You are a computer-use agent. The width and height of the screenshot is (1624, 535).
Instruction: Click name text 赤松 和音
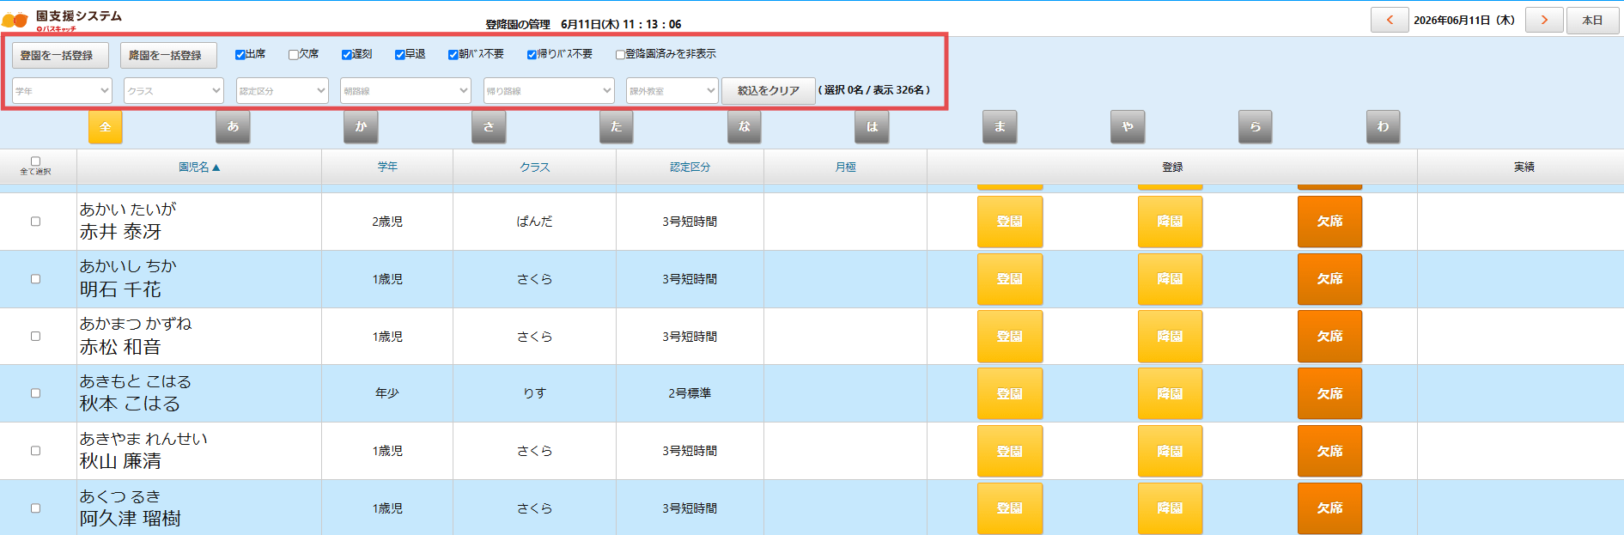[120, 347]
